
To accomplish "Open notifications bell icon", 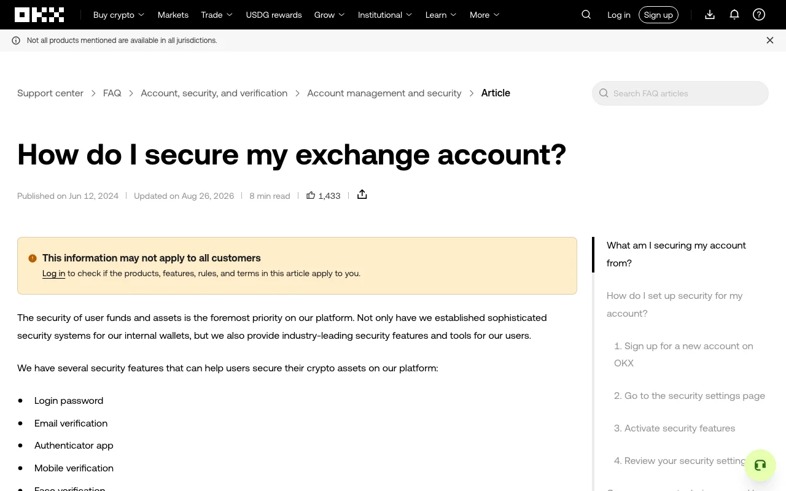I will pyautogui.click(x=734, y=15).
